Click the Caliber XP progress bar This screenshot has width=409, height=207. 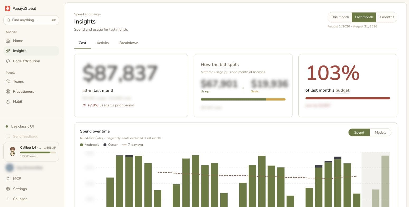click(38, 152)
